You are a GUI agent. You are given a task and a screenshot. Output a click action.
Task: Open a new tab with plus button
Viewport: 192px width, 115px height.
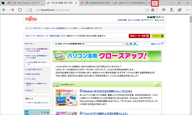click(x=149, y=3)
